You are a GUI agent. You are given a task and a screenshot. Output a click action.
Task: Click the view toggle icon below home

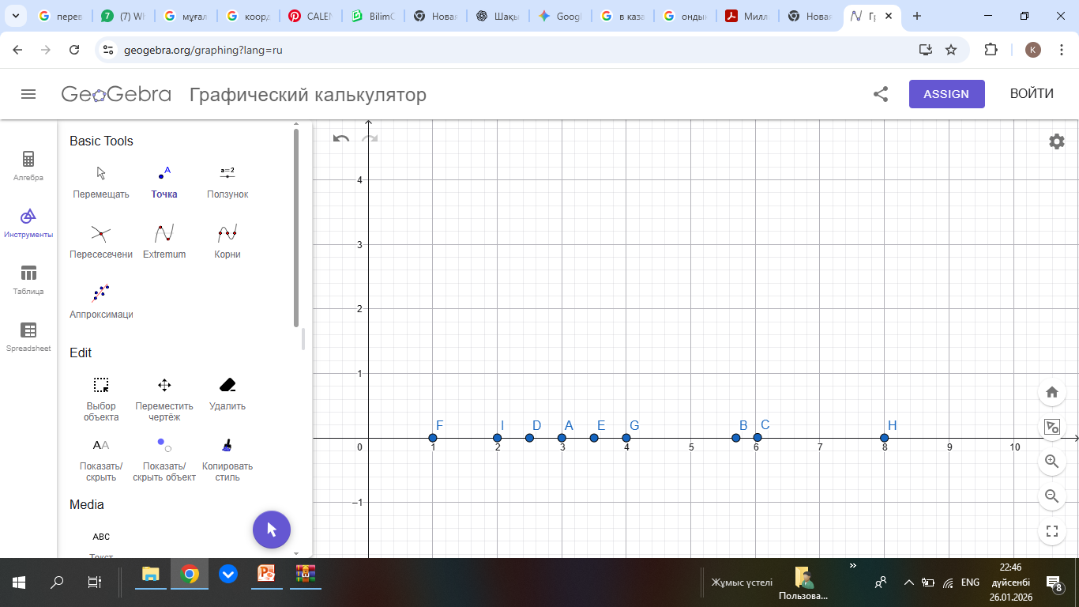1051,427
